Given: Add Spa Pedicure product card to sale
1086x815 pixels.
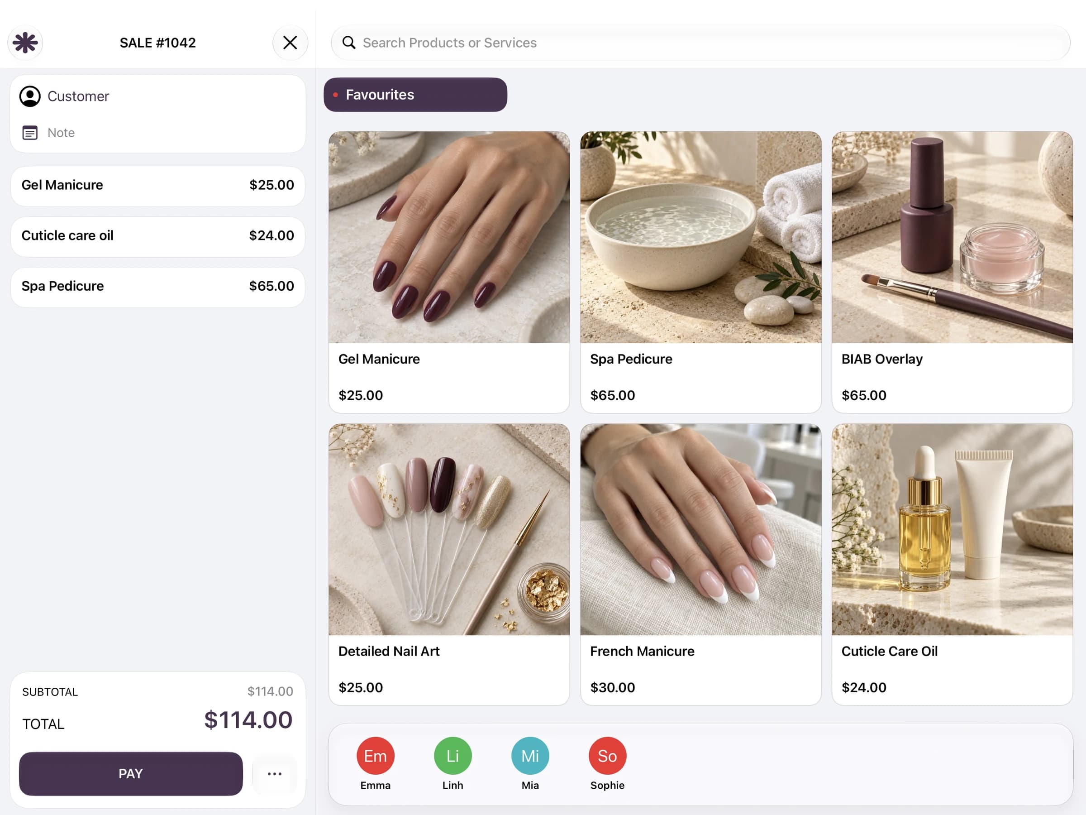Looking at the screenshot, I should tap(700, 272).
